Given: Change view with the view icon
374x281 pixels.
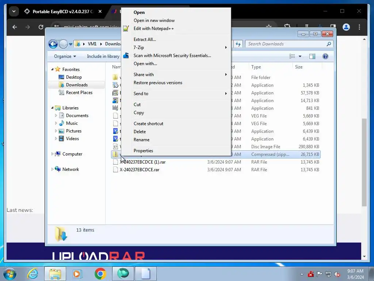Looking at the screenshot, I should pos(292,56).
